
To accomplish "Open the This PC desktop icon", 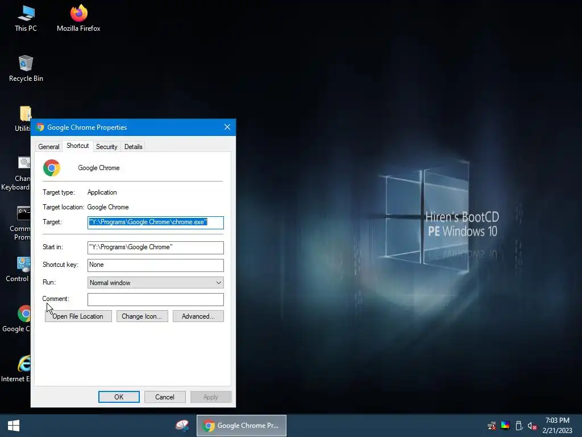I will (x=26, y=19).
